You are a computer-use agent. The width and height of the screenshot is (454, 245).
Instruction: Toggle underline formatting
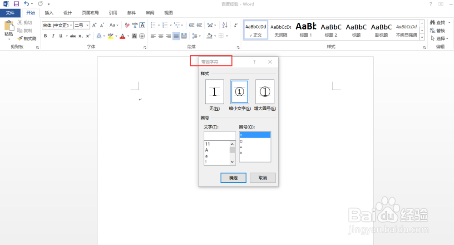point(60,36)
